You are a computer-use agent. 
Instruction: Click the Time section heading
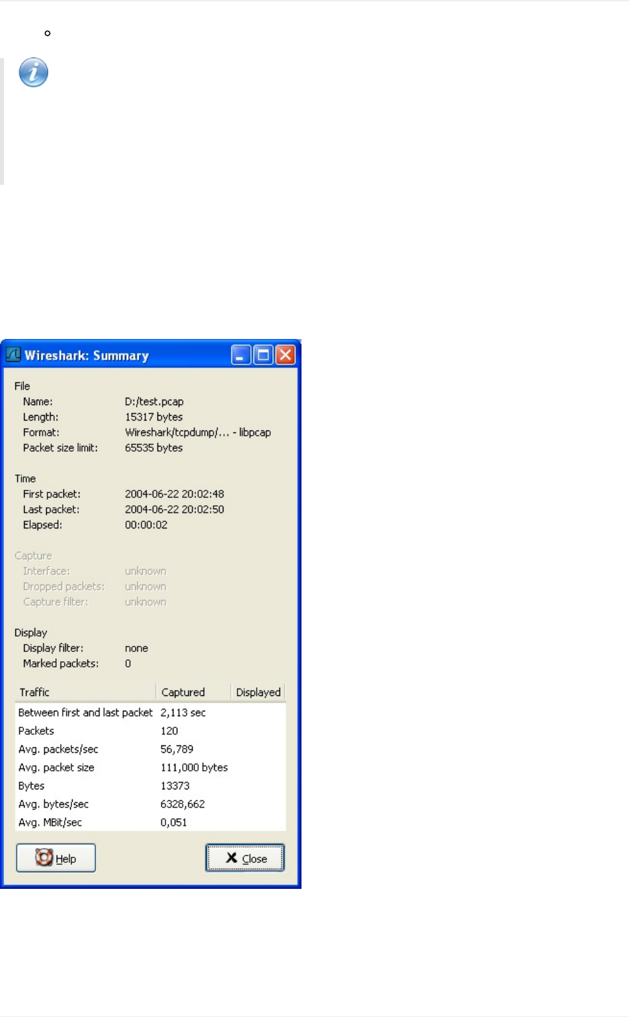pos(25,478)
